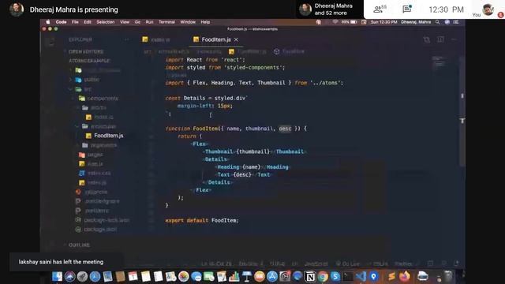
Task: Open Photos app from the Dock
Action: coord(184,276)
